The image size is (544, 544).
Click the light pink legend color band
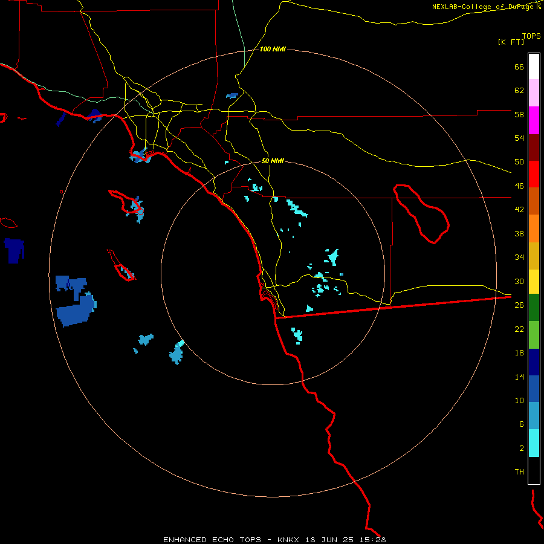coord(534,92)
